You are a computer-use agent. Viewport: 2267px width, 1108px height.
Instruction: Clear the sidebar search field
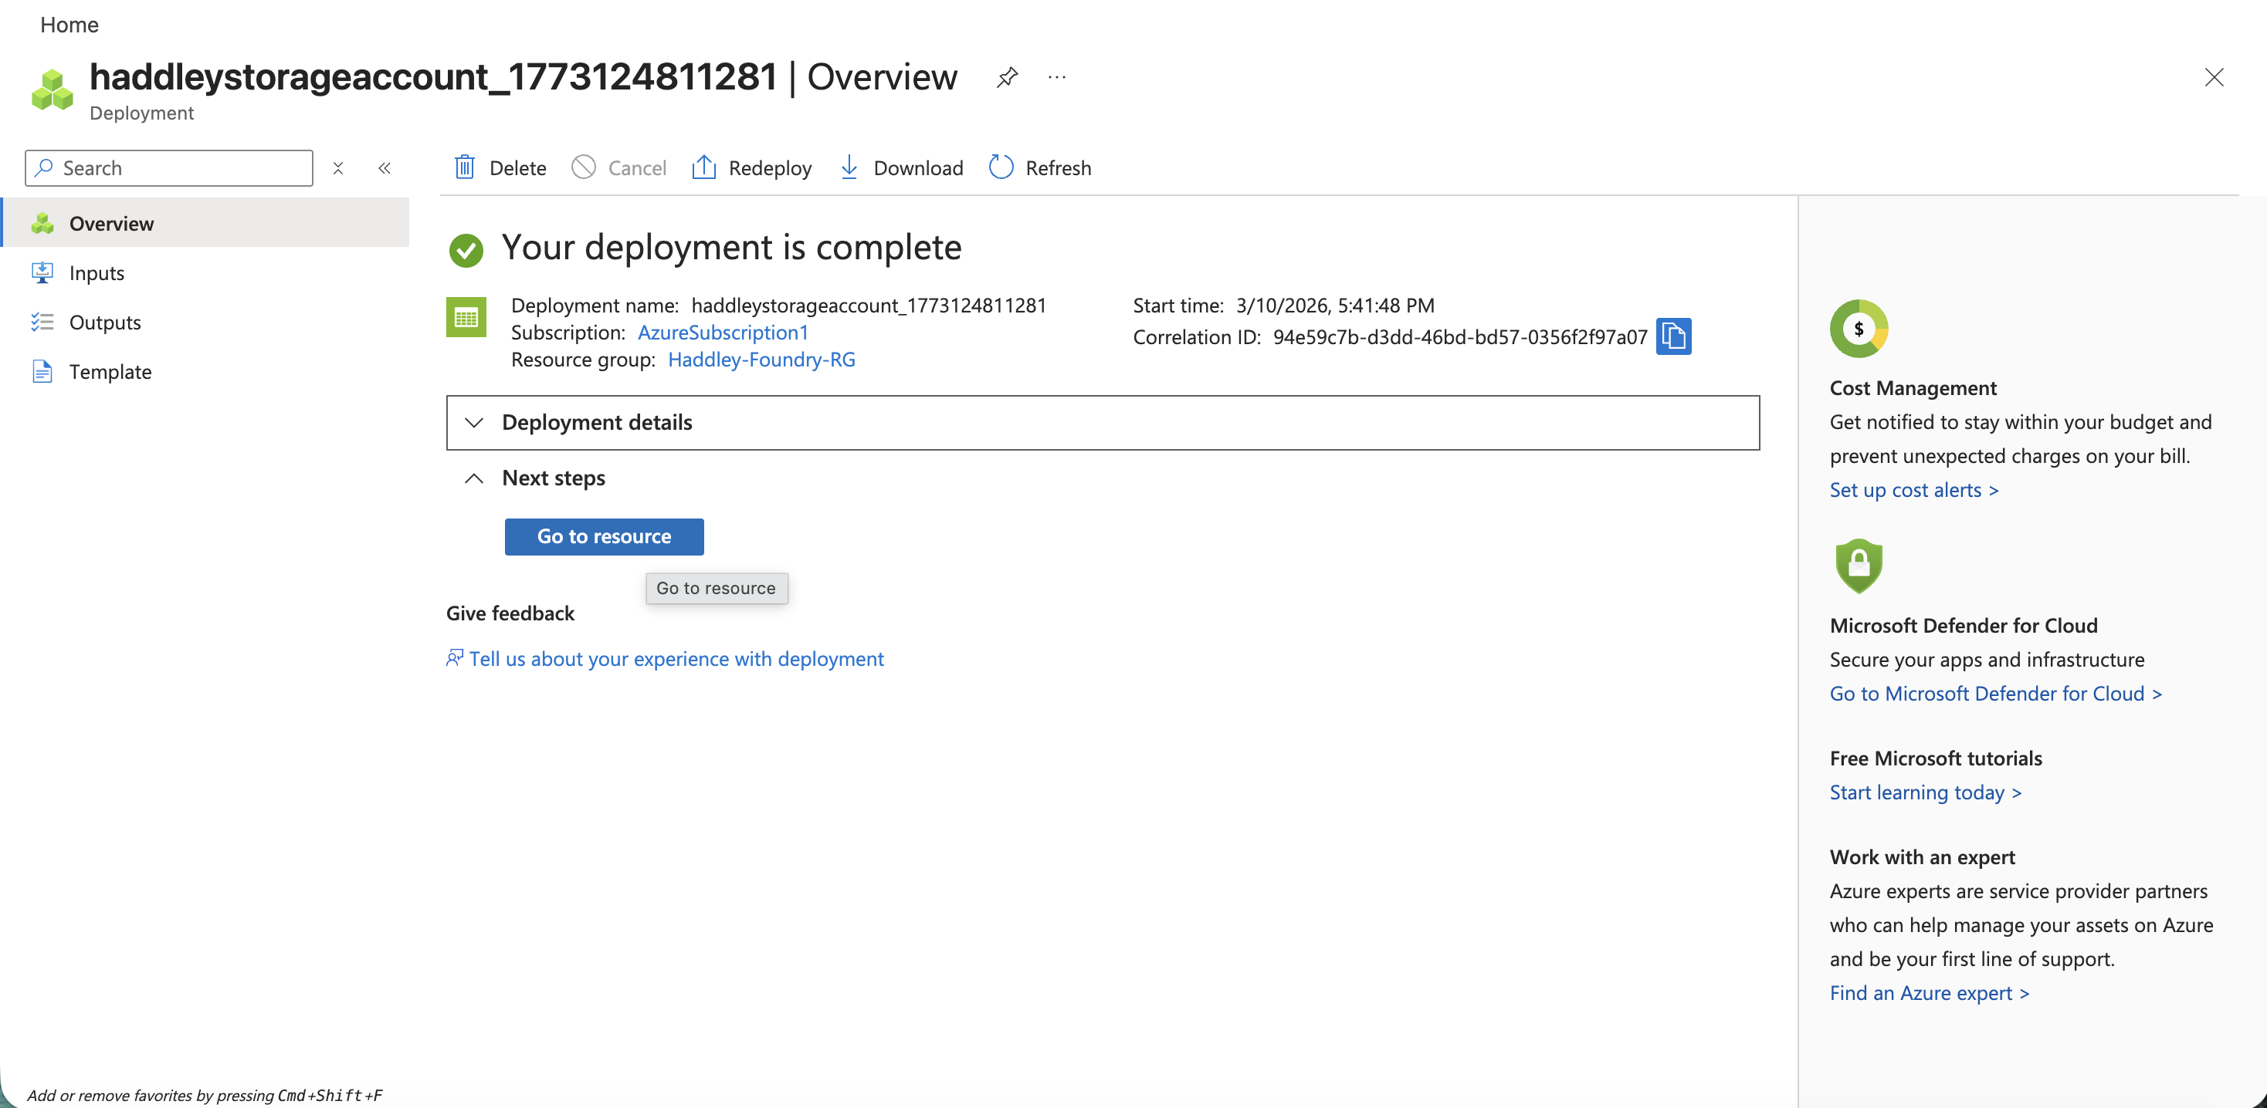(x=338, y=167)
